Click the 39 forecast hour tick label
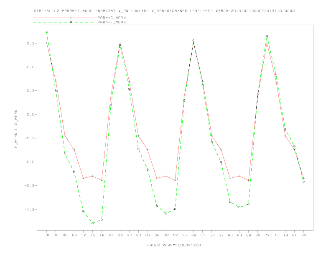Viewport: 331px width, 256px height. (166, 235)
